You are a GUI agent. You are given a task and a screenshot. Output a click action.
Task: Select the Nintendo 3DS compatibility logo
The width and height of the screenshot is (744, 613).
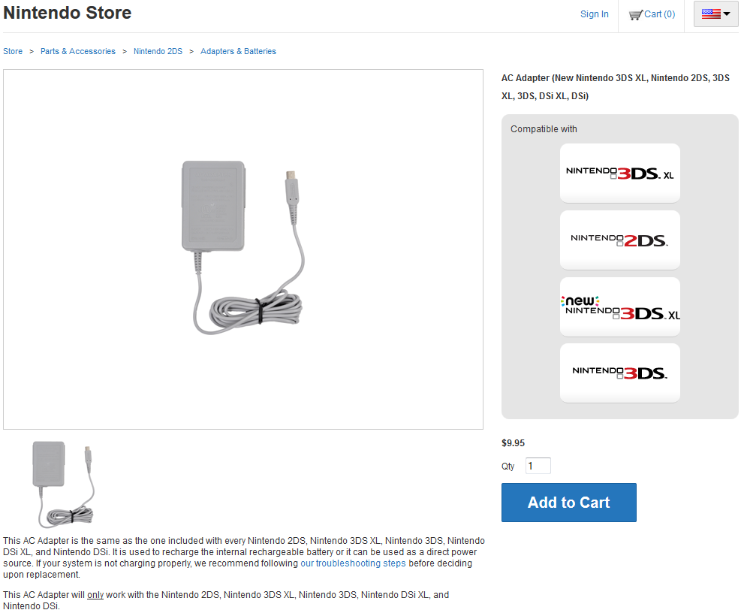pos(619,373)
